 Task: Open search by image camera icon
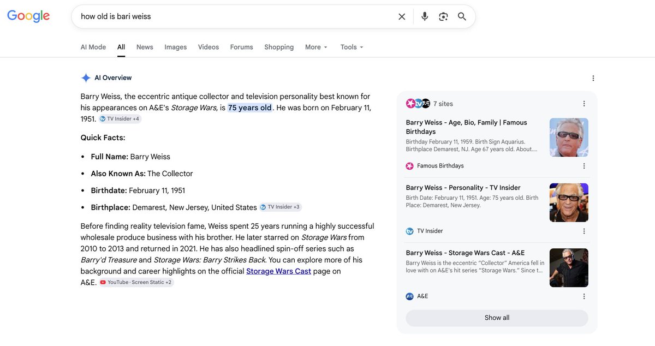pos(443,16)
